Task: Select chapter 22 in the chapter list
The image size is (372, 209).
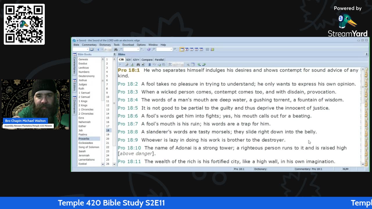Action: [108, 147]
